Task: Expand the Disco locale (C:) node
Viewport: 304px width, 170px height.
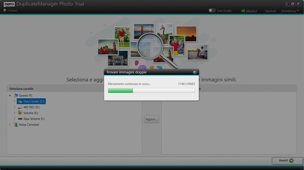Action: click(x=15, y=101)
